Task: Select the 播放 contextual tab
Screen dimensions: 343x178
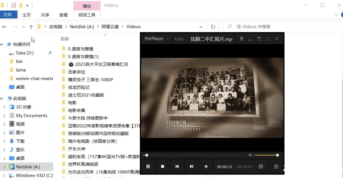Action: tap(87, 6)
